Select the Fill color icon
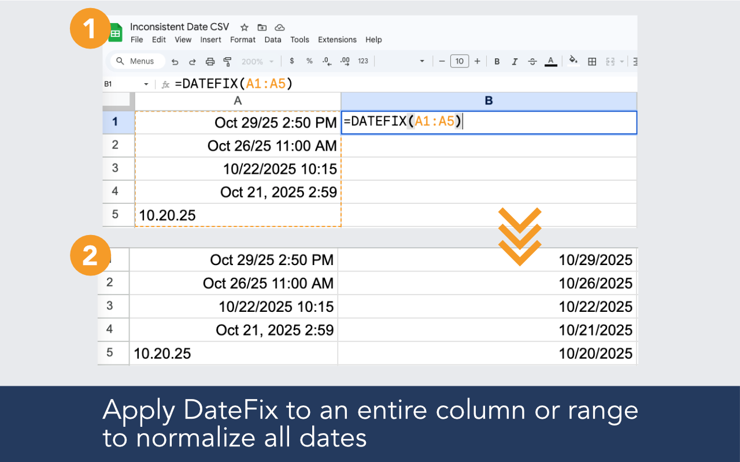The height and width of the screenshot is (462, 740). (573, 61)
